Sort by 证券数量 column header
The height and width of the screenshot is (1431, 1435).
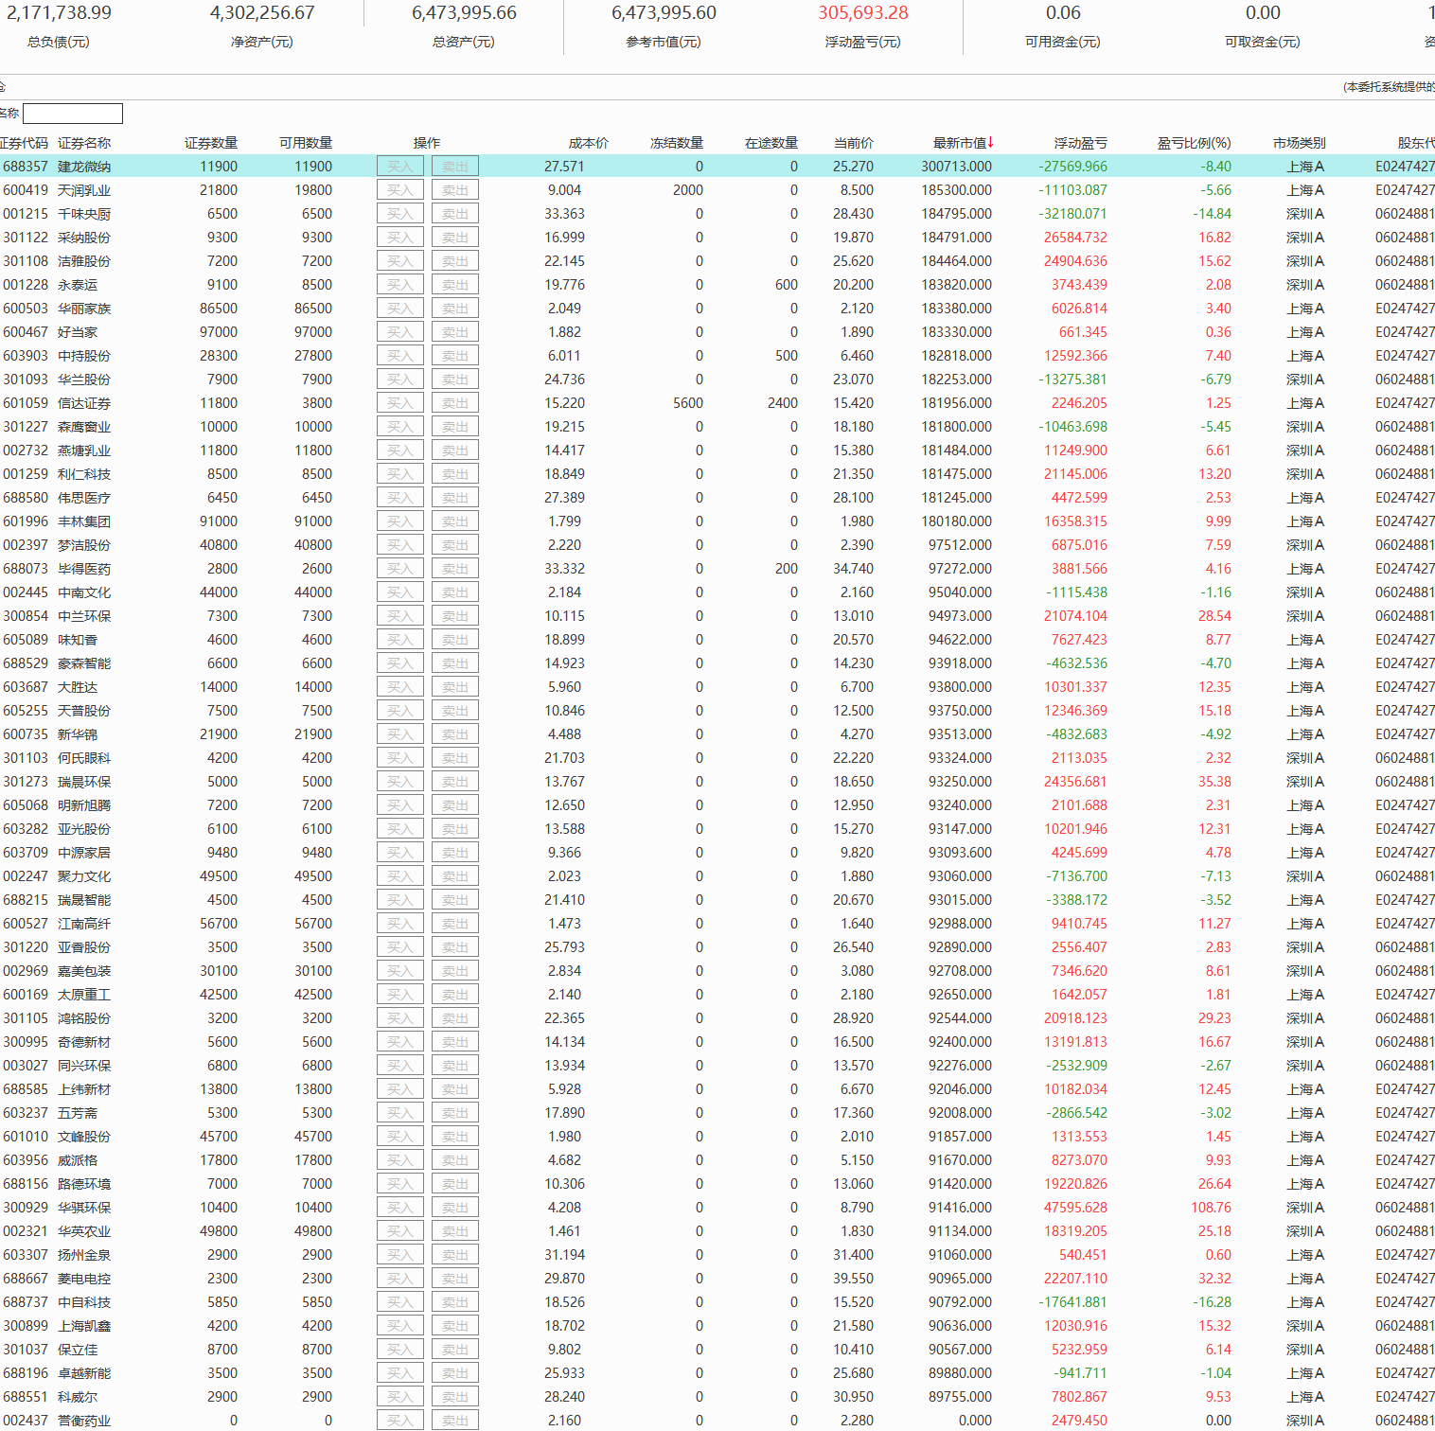click(x=211, y=143)
